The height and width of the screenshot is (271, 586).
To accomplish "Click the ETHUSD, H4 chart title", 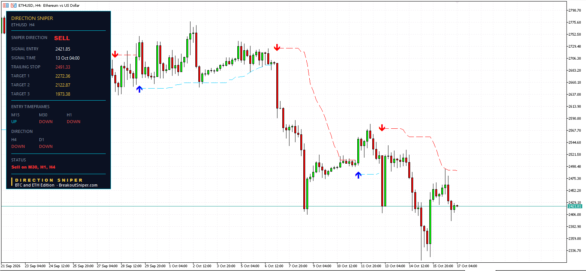I will [x=49, y=5].
